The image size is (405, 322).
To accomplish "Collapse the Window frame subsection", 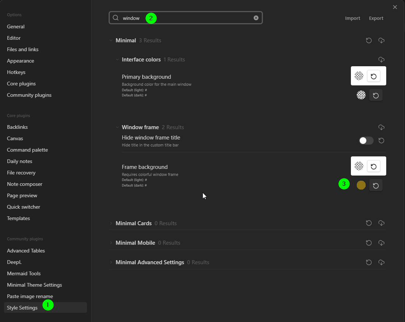I will [x=117, y=127].
